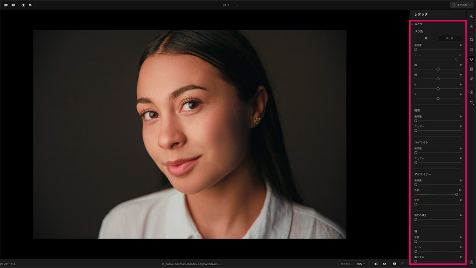Toggle the eye preview icon
Screen dimensions: 476x268
[x=385, y=264]
